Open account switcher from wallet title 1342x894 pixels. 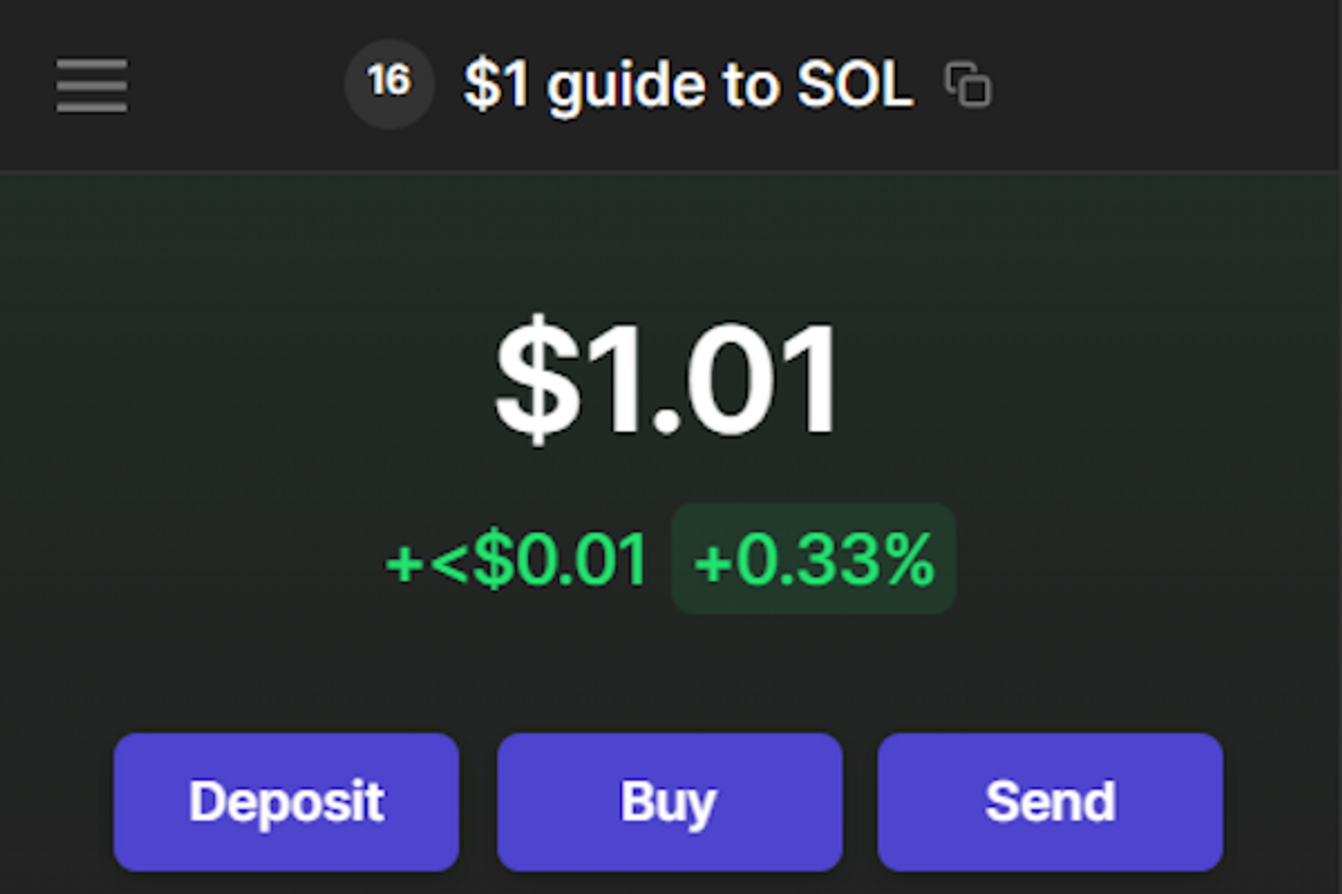[x=688, y=85]
